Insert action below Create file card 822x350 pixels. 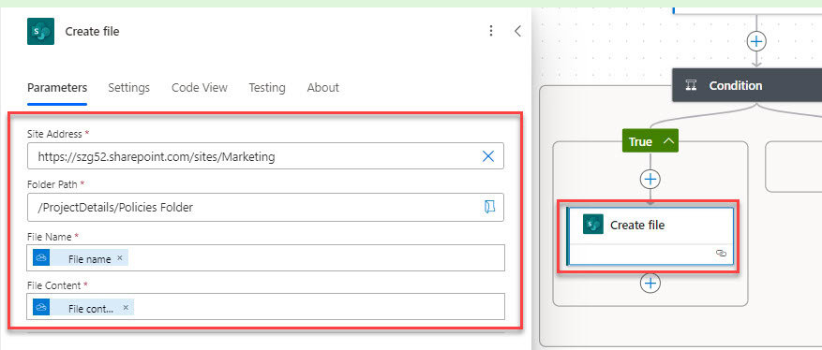pos(650,283)
